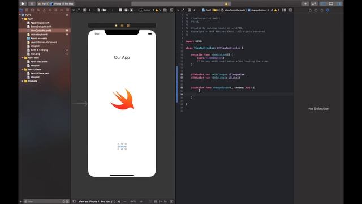Collapse the Part1 project root
This screenshot has width=362, height=204.
[x=20, y=15]
